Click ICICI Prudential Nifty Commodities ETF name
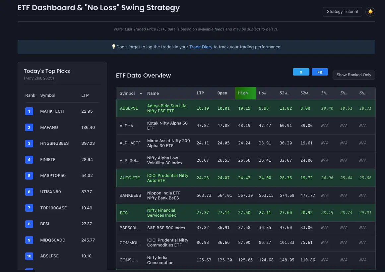Screen dimensions: 385x272 167,243
